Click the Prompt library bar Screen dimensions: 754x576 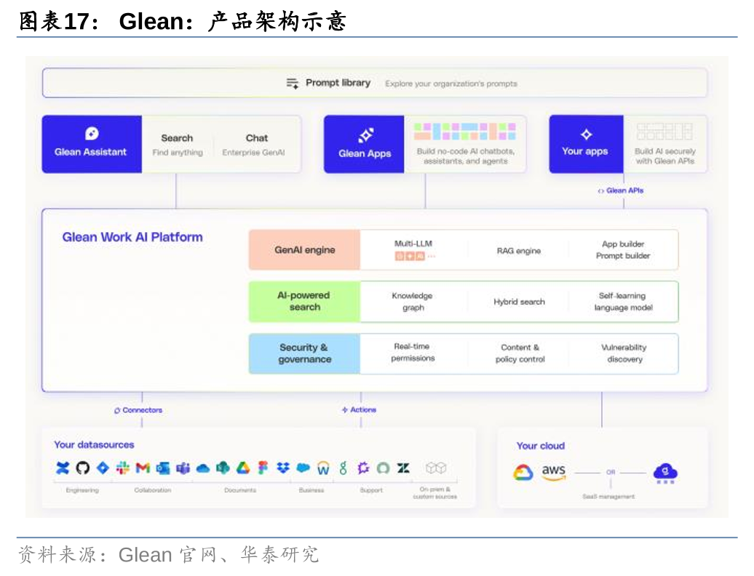coord(374,83)
